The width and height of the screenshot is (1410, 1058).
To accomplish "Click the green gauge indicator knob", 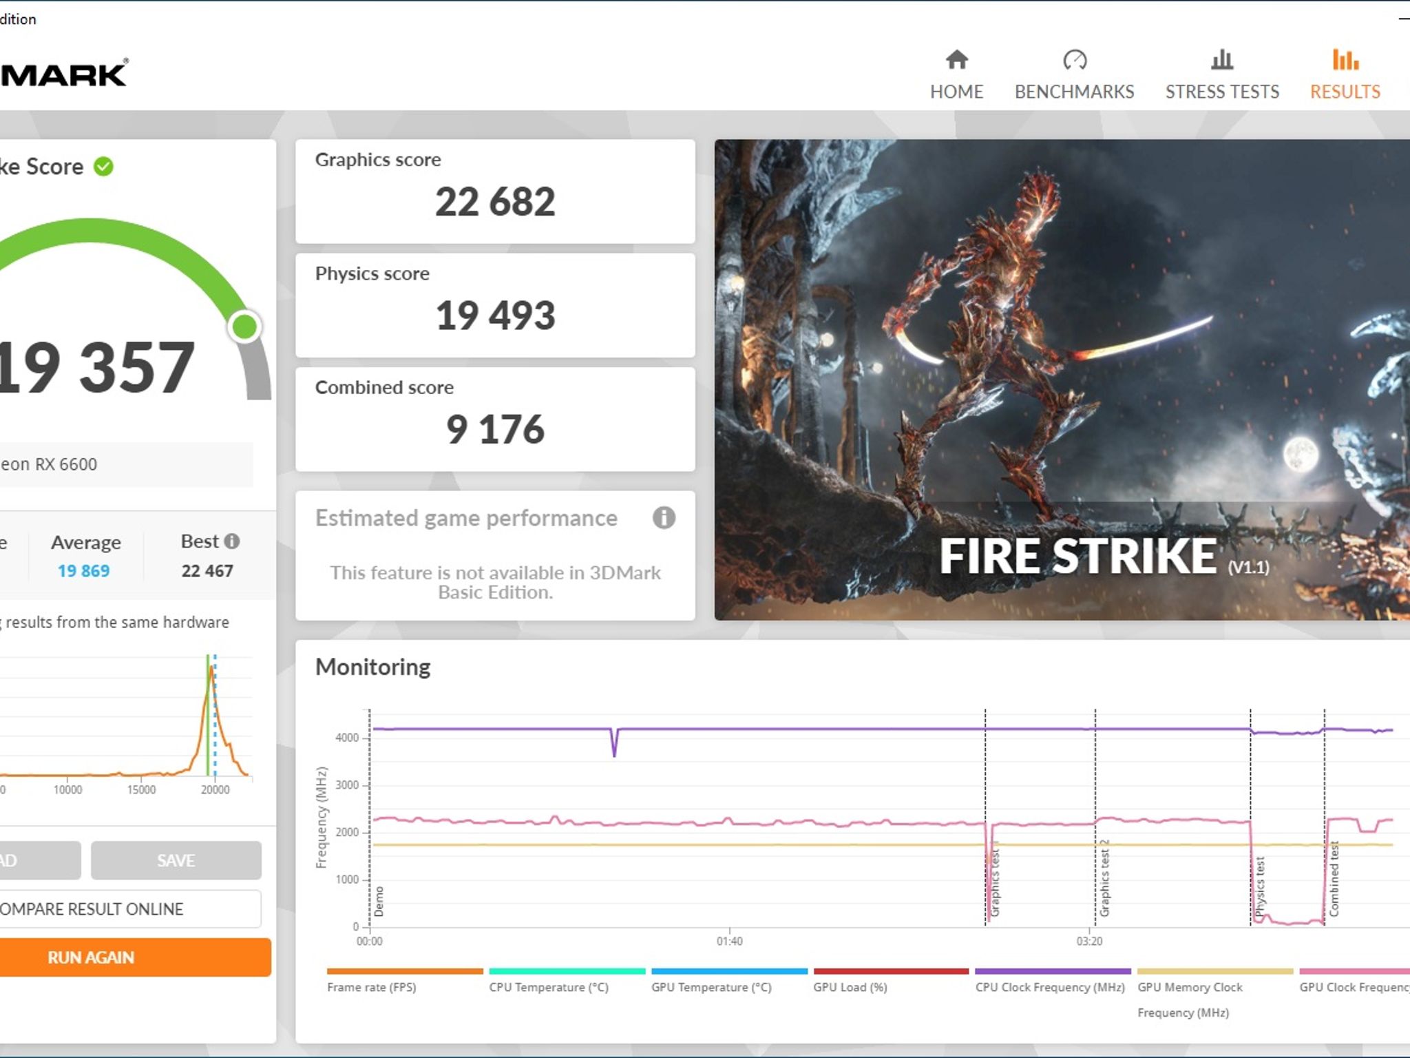I will click(244, 326).
